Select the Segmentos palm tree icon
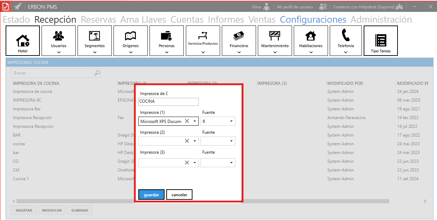Screen dimensions: 437x220 click(95, 36)
